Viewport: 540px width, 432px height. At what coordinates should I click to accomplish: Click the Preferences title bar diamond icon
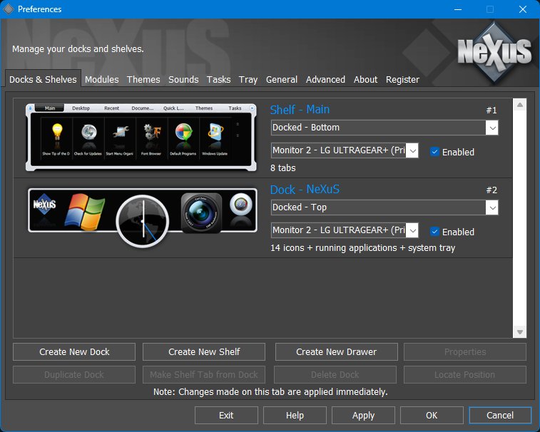pos(8,9)
